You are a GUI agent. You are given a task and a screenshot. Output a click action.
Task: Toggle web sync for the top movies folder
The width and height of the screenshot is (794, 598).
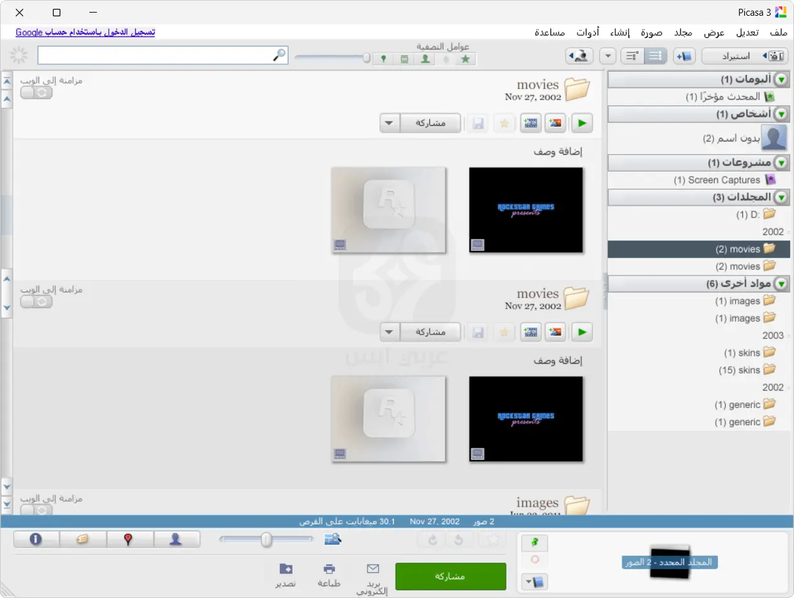36,92
